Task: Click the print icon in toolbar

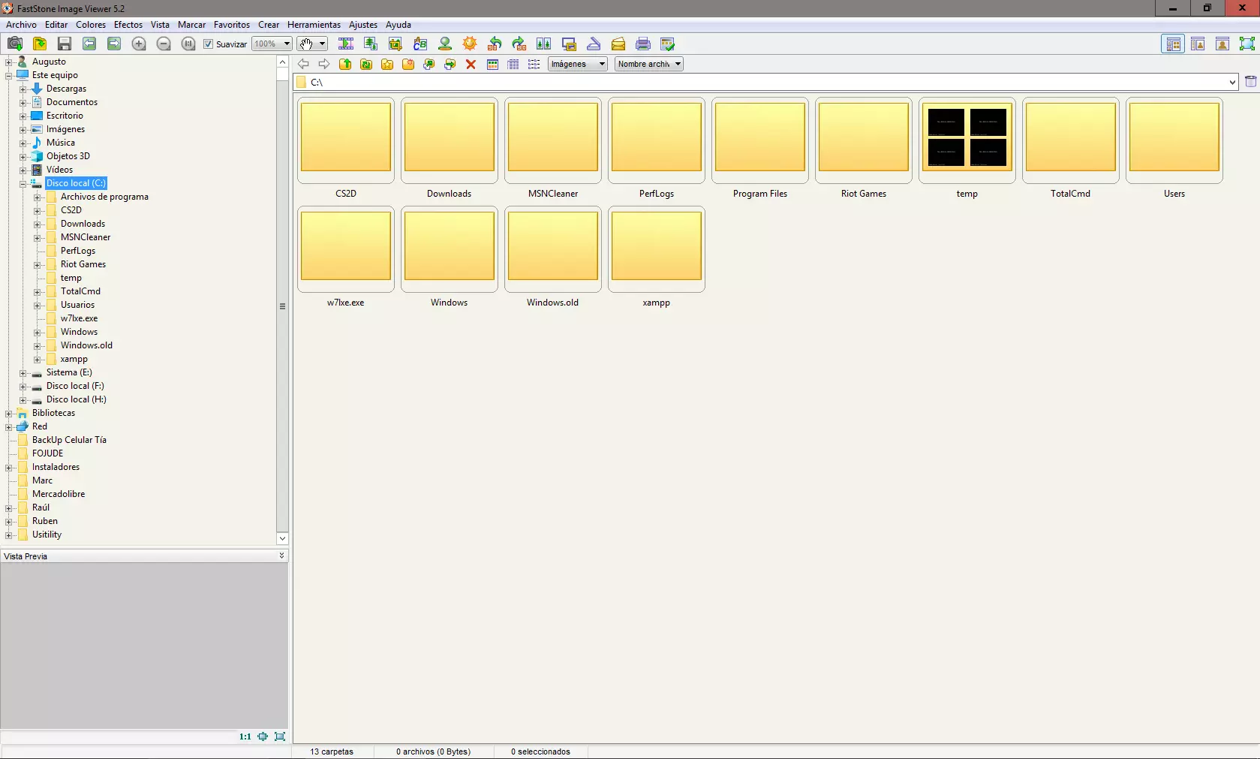Action: coord(643,44)
